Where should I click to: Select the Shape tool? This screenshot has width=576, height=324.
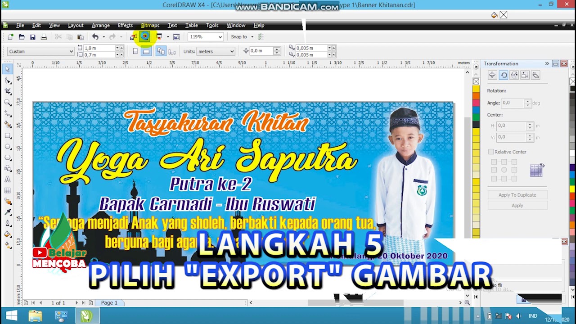[x=8, y=81]
